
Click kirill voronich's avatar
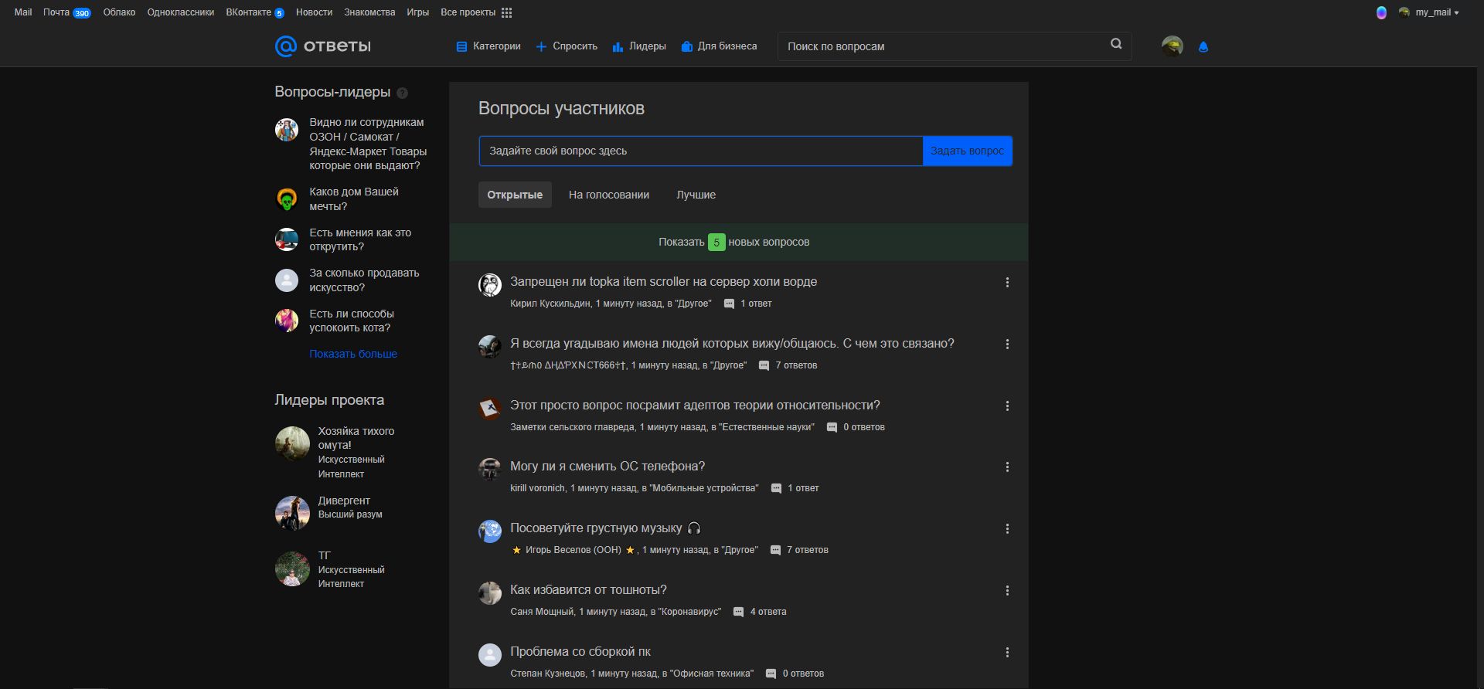[x=490, y=470]
